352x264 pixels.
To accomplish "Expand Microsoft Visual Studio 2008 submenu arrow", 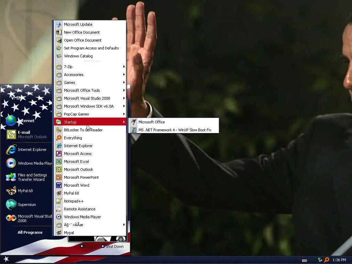I will 124,98.
